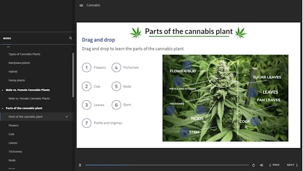Click the Cannabis course title

pyautogui.click(x=93, y=5)
